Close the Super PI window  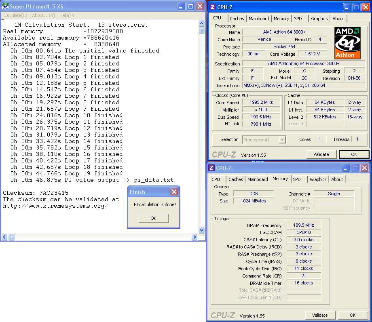pyautogui.click(x=200, y=6)
